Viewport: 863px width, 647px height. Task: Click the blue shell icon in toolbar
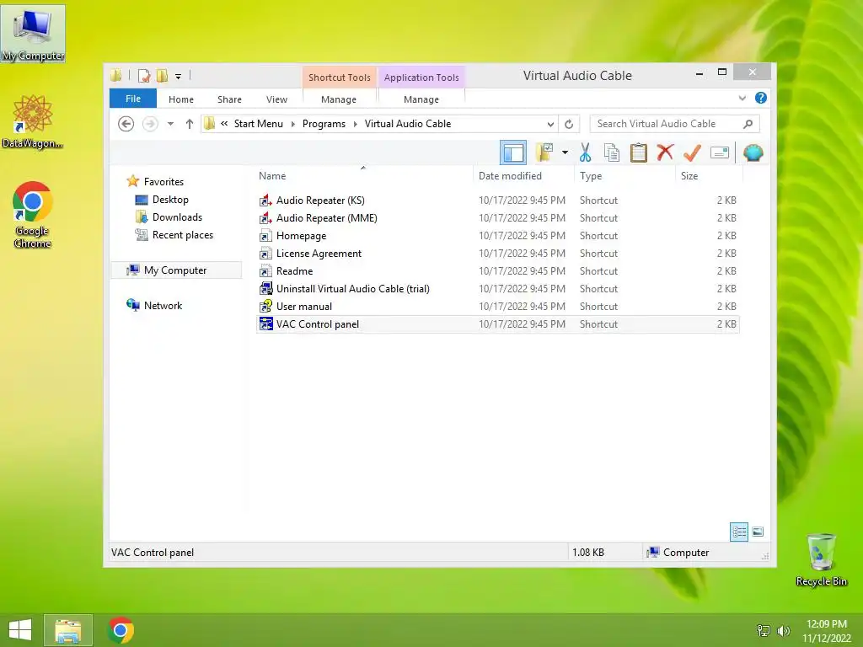[x=753, y=153]
